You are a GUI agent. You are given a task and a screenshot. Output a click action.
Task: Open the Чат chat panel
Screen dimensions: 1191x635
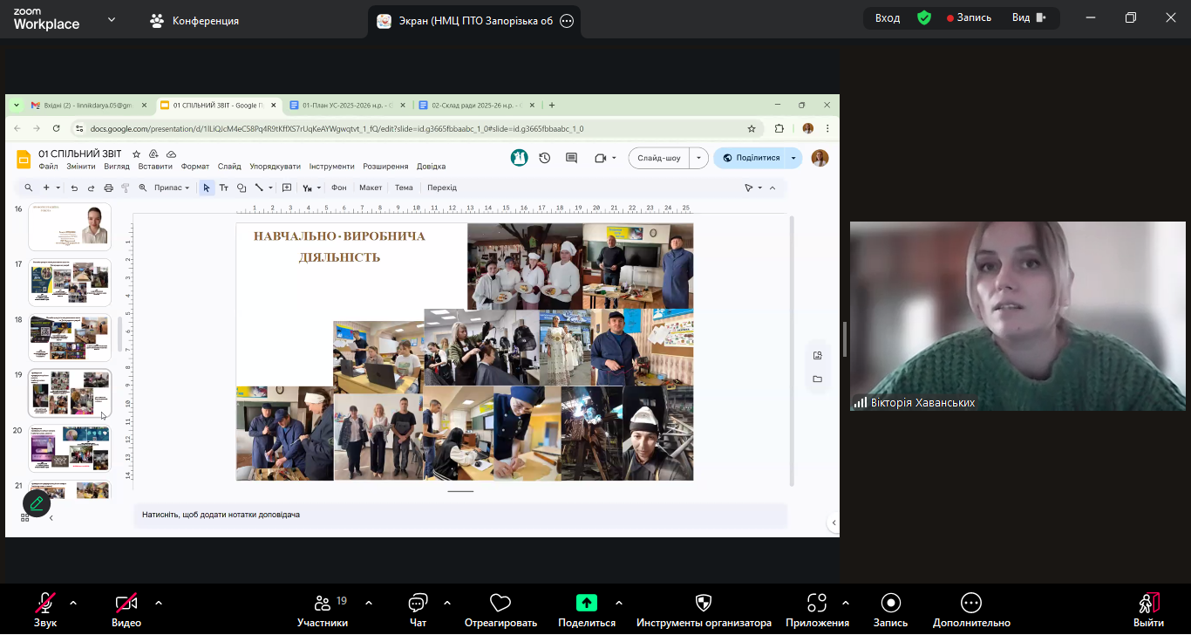click(x=418, y=603)
